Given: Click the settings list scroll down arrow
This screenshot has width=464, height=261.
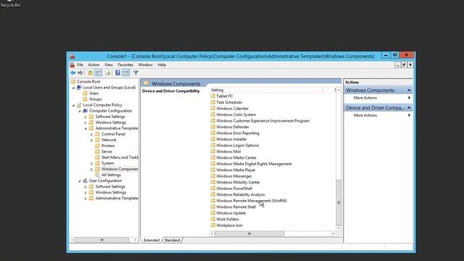Looking at the screenshot, I should 339,228.
